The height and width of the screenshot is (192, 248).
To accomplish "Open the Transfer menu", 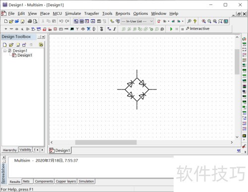I will click(92, 13).
